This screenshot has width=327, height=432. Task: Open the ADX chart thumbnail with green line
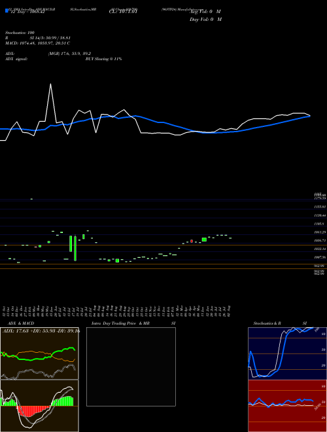(39, 353)
